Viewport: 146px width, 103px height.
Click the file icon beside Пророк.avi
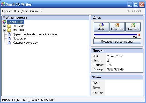tap(9, 38)
